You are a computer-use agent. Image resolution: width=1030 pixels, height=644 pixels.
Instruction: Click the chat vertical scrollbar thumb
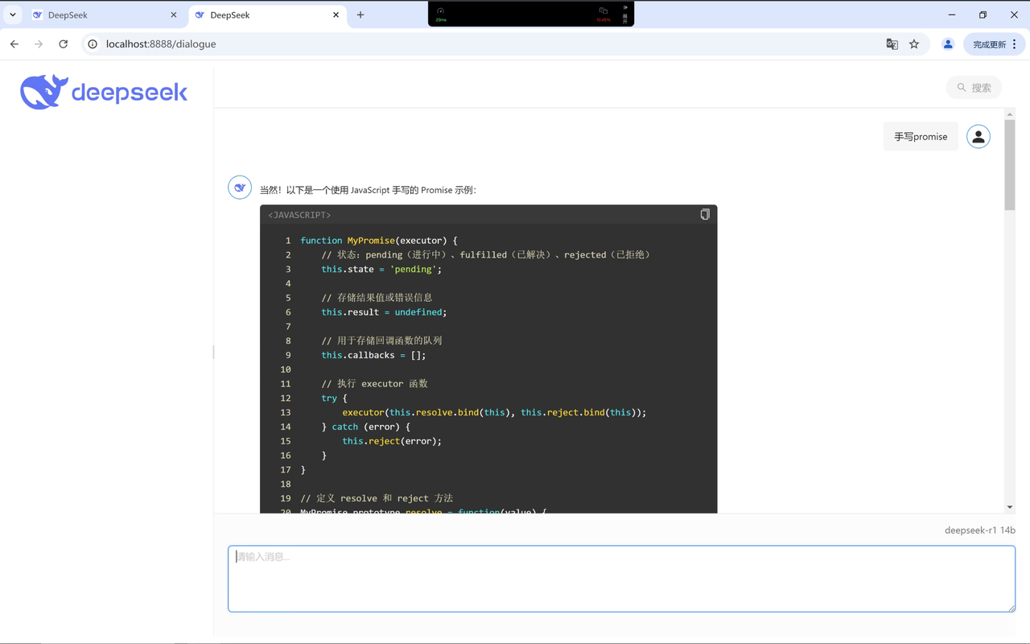pos(1010,165)
